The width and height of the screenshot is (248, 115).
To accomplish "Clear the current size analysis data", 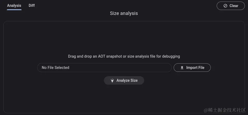I will tap(231, 6).
